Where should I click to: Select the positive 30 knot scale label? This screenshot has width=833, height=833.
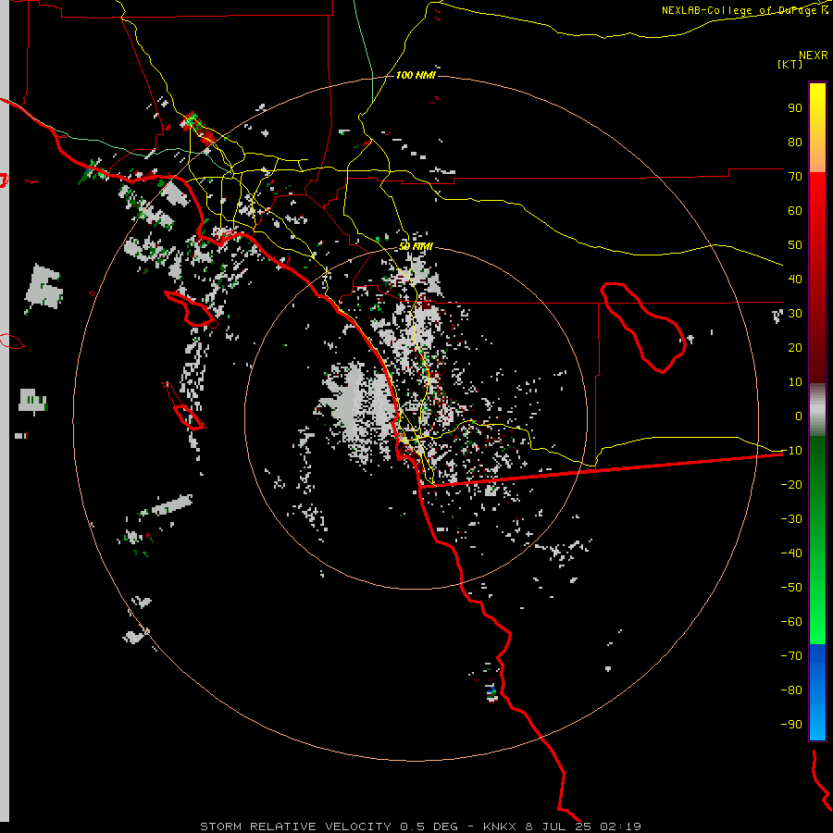click(x=795, y=314)
